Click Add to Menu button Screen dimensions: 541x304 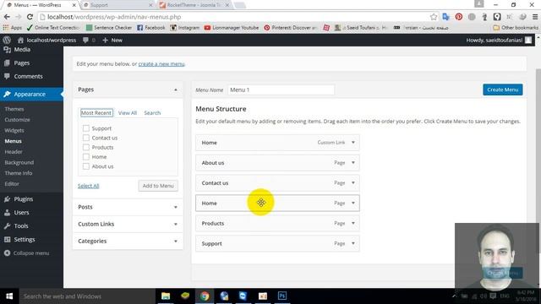158,186
